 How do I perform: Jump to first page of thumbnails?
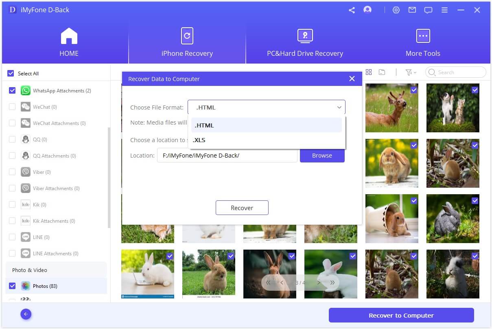point(268,282)
